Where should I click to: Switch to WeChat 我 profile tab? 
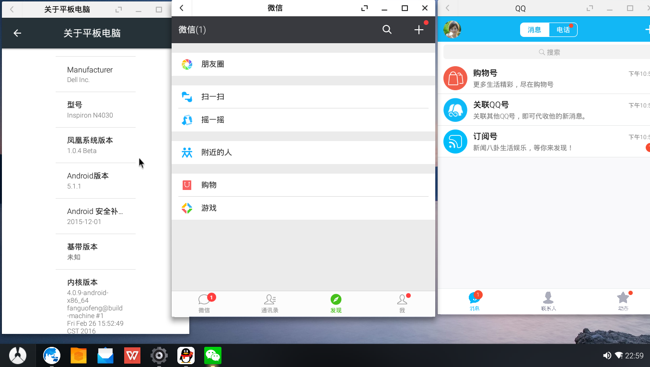[402, 304]
